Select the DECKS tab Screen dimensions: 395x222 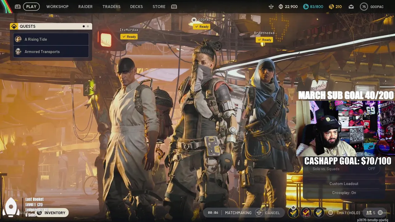136,6
